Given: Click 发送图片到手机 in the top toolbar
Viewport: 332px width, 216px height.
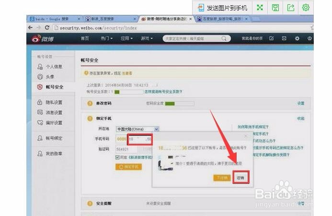Looking at the screenshot, I should click(222, 8).
